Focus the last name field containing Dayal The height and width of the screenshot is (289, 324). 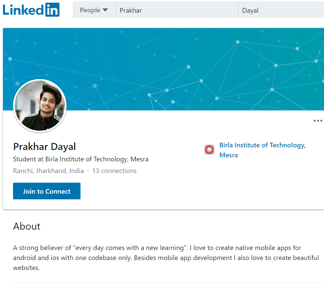tap(281, 10)
